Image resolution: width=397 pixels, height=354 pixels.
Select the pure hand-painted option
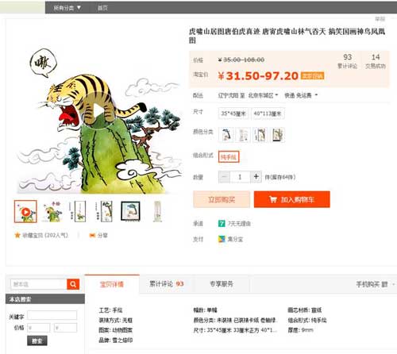pyautogui.click(x=229, y=157)
